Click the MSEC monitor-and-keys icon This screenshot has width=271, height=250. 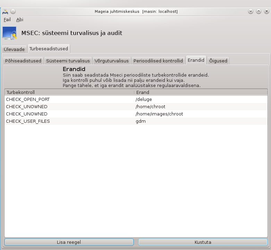(x=10, y=33)
